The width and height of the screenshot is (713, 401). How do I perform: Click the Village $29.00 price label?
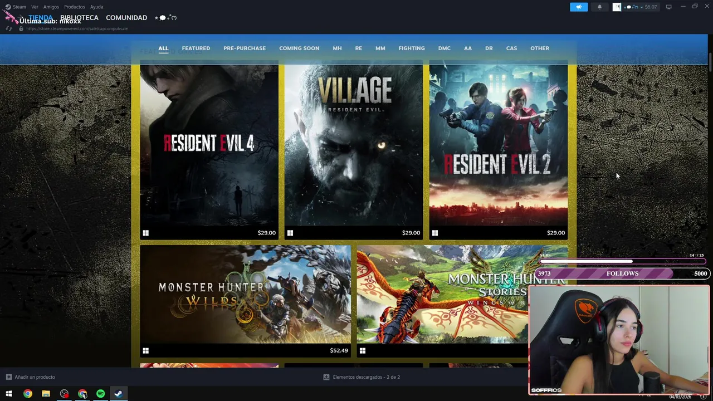pos(411,233)
